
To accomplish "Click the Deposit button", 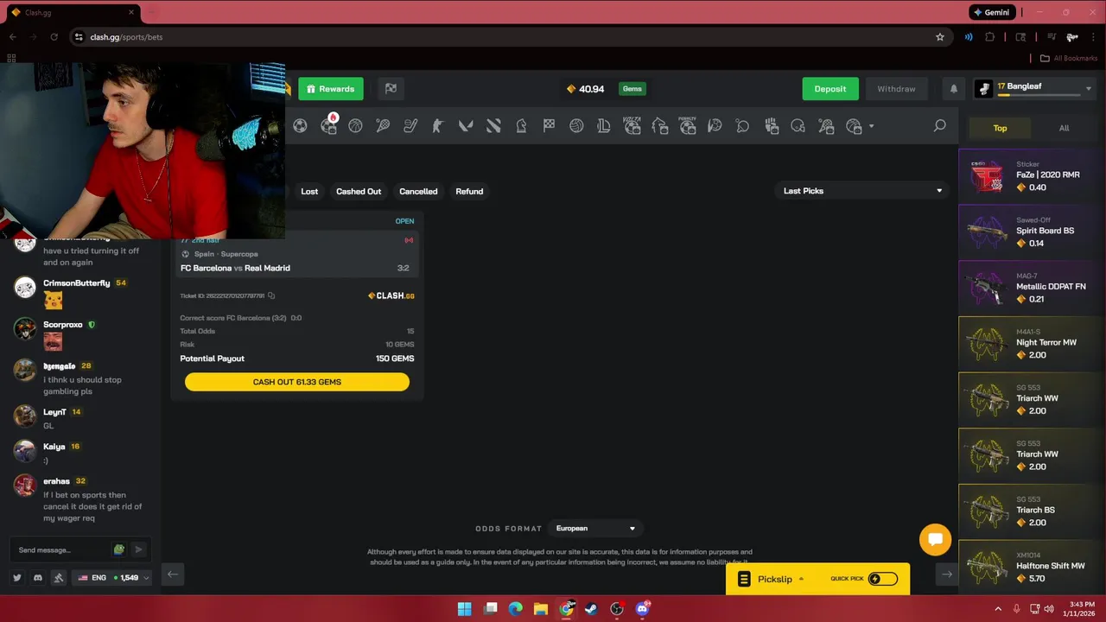I will [x=830, y=89].
